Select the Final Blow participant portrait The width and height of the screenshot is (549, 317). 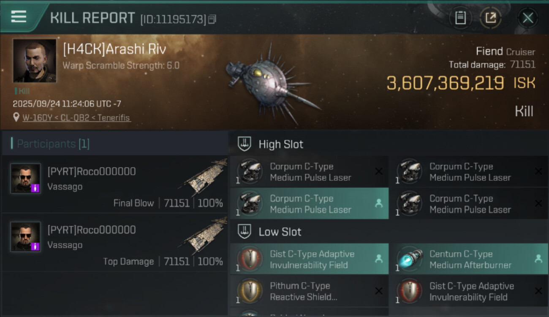pyautogui.click(x=26, y=178)
